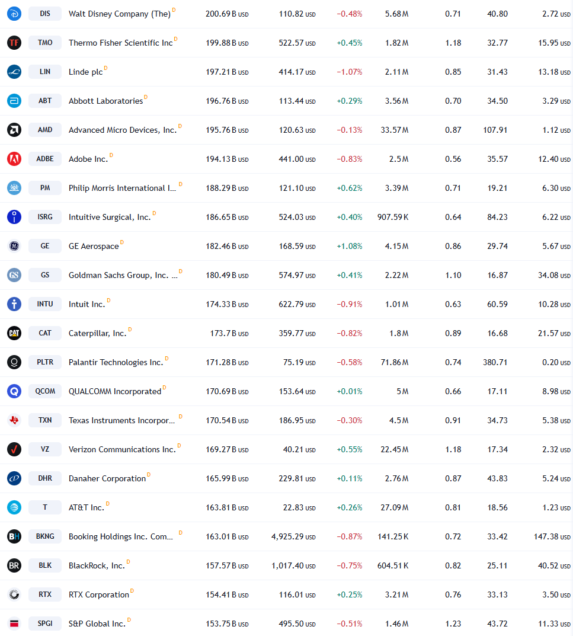Click the 147.38 USD EPS value
This screenshot has height=636, width=573.
coord(552,536)
